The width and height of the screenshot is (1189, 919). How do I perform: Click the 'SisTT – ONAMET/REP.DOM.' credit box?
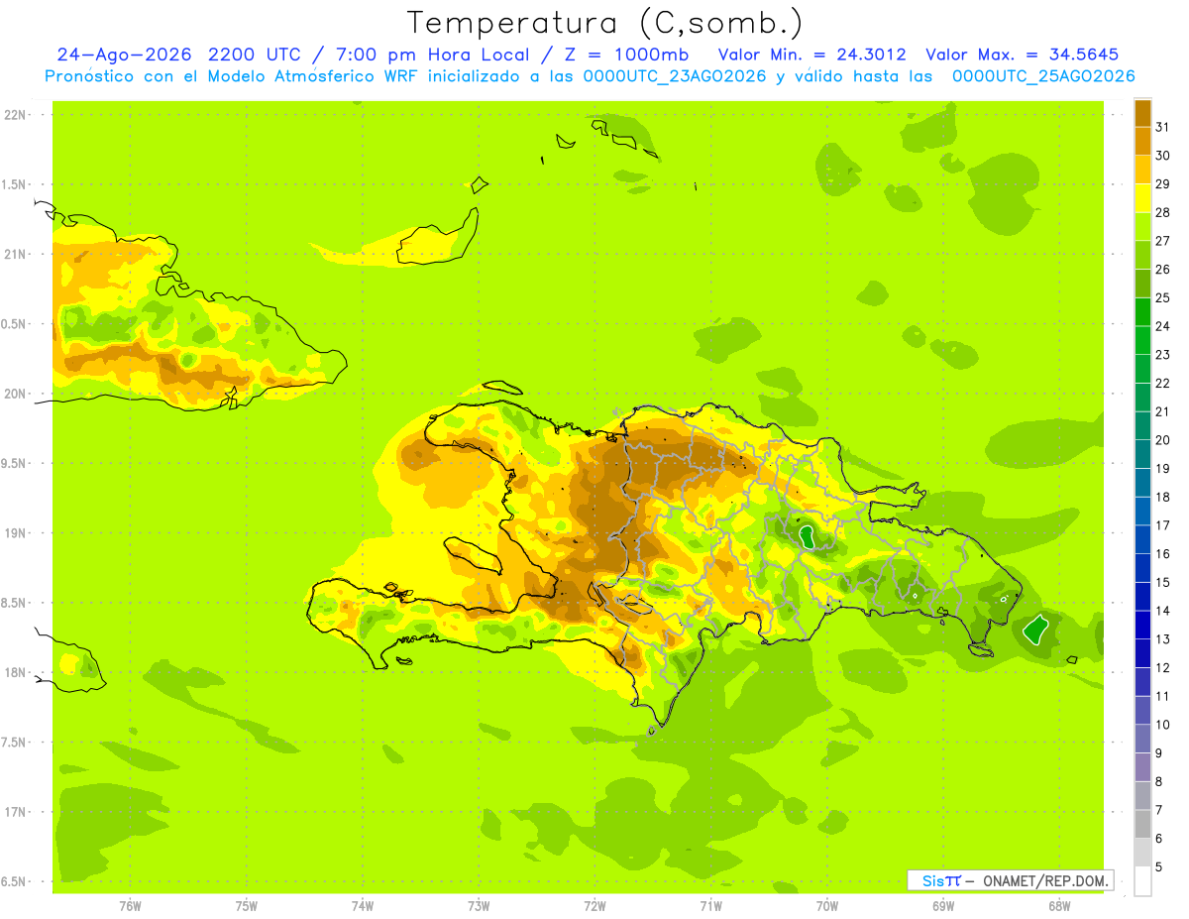1010,880
